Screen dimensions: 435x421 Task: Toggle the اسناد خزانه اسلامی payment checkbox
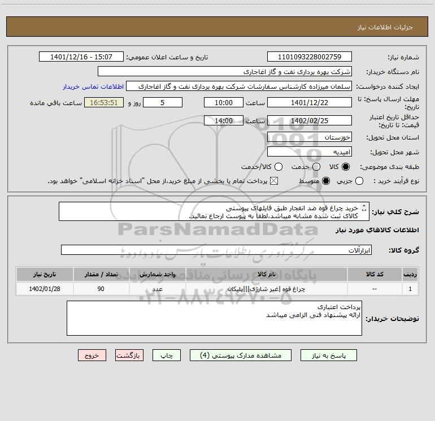pyautogui.click(x=274, y=181)
